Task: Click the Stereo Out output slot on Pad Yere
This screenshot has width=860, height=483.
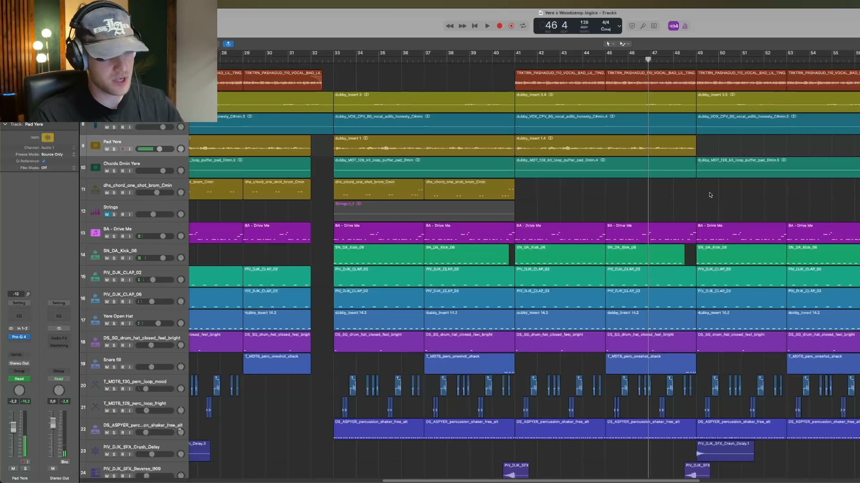Action: pyautogui.click(x=19, y=364)
